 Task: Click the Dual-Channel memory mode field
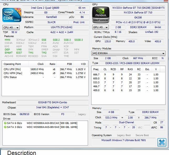126,122
